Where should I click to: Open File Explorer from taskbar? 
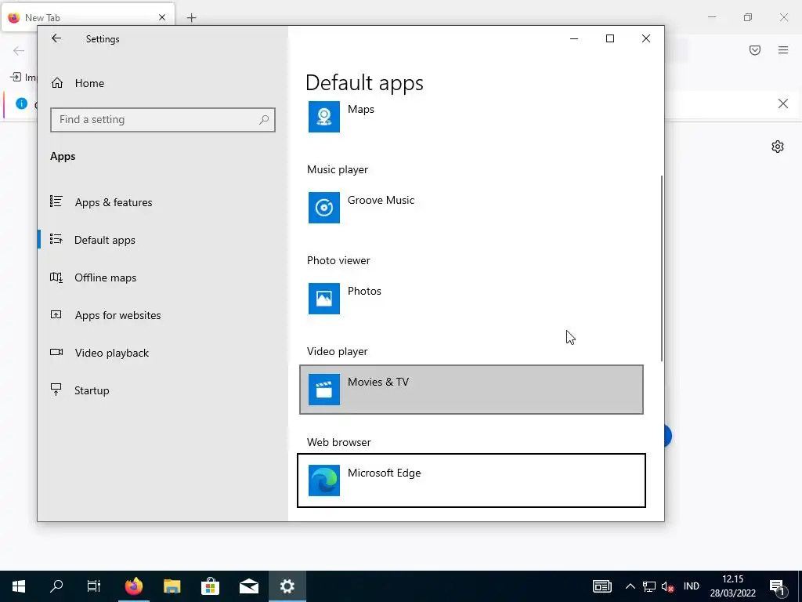pos(172,586)
